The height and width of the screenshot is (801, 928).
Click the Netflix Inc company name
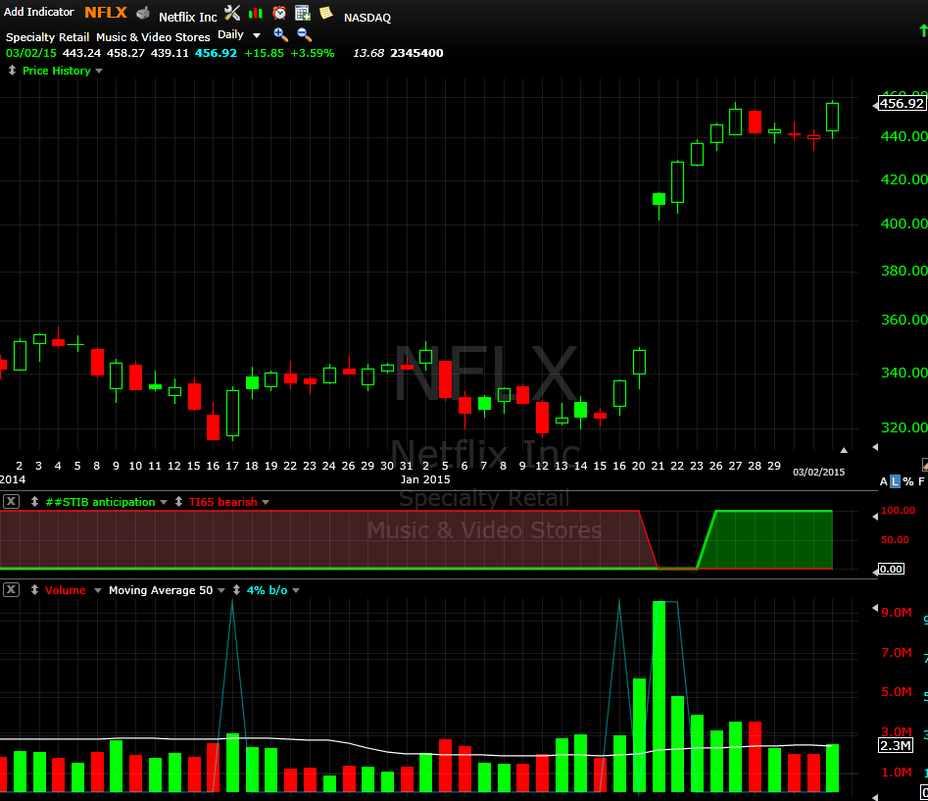pyautogui.click(x=187, y=18)
